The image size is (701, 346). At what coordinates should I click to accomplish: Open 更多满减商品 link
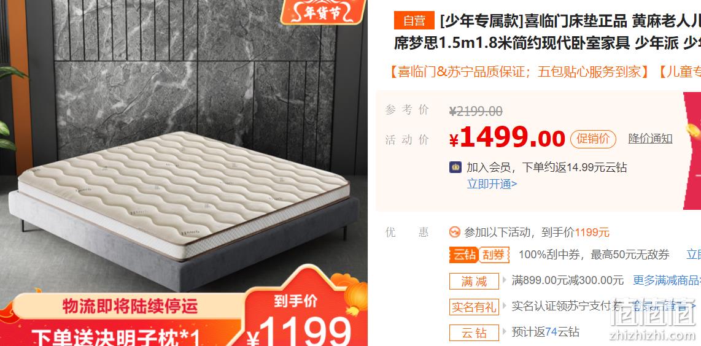pos(667,280)
